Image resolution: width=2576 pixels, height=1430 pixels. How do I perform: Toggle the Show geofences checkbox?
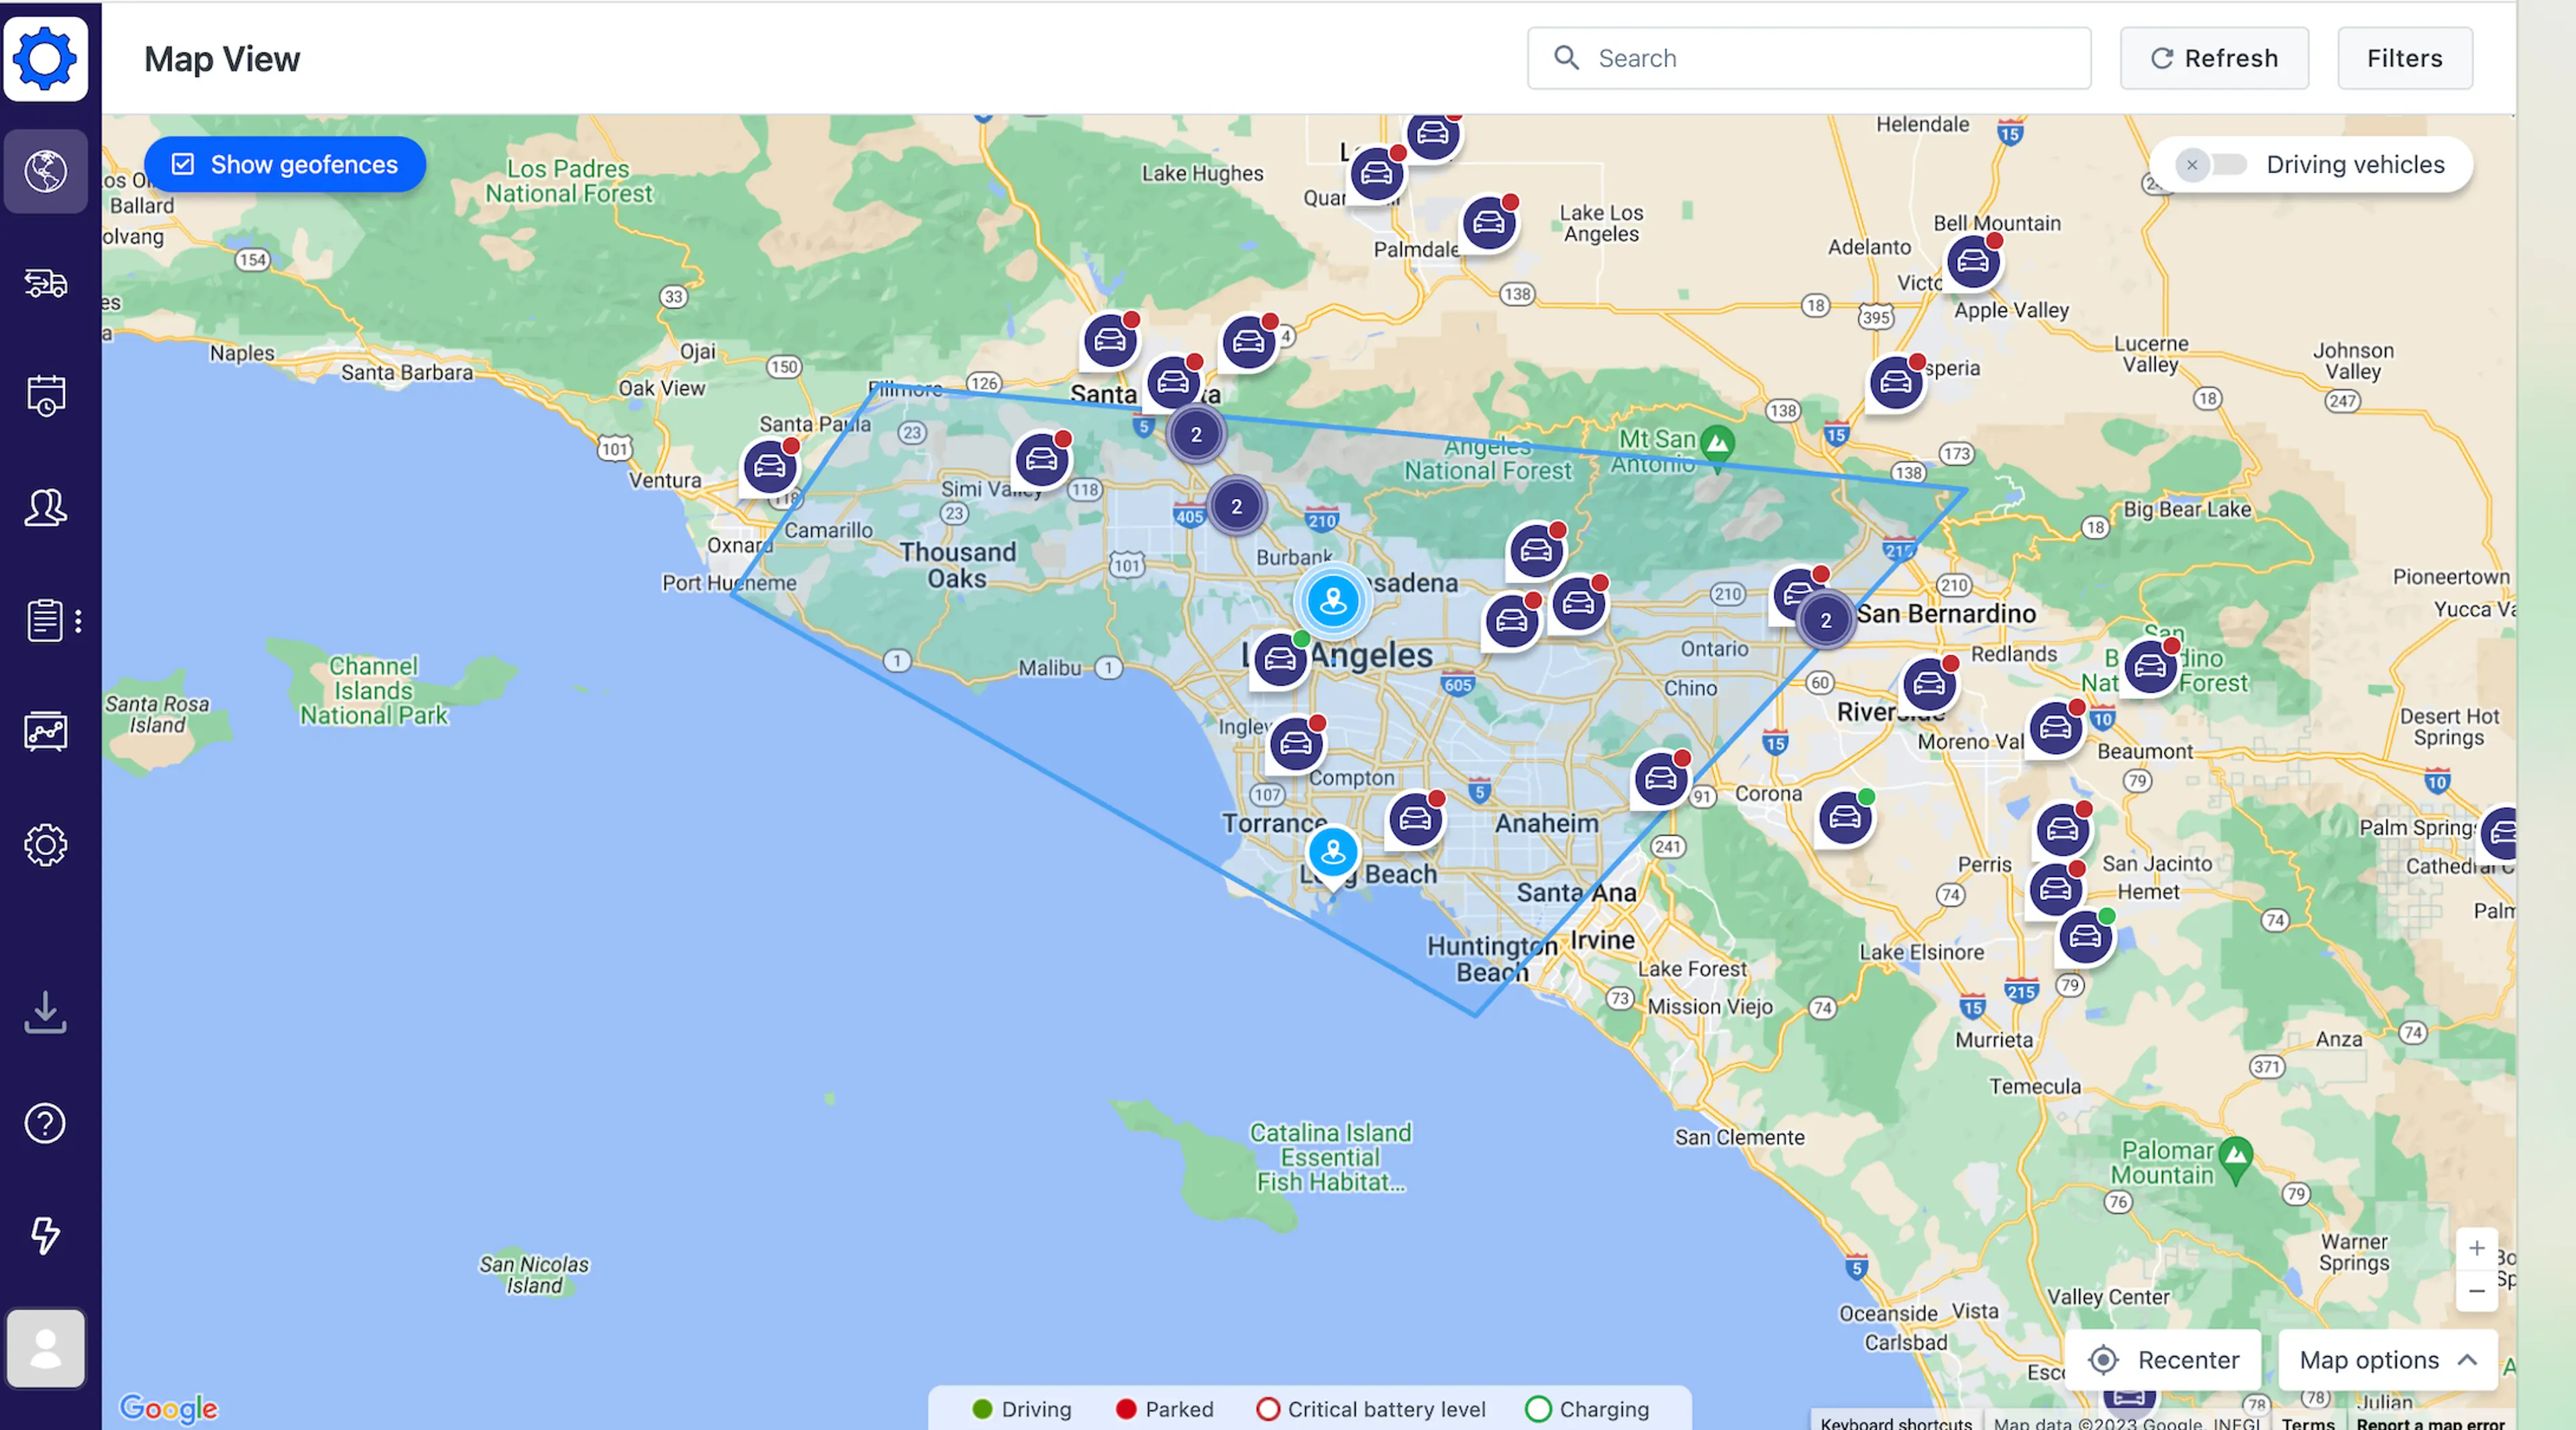point(183,164)
